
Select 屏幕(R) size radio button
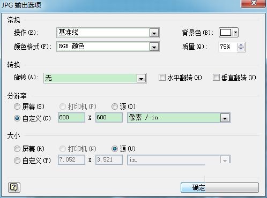(17, 149)
